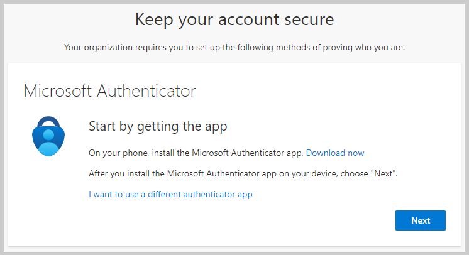This screenshot has height=255, width=469.
Task: Click the word "authenticator" in the alternate app link
Action: tap(209, 194)
